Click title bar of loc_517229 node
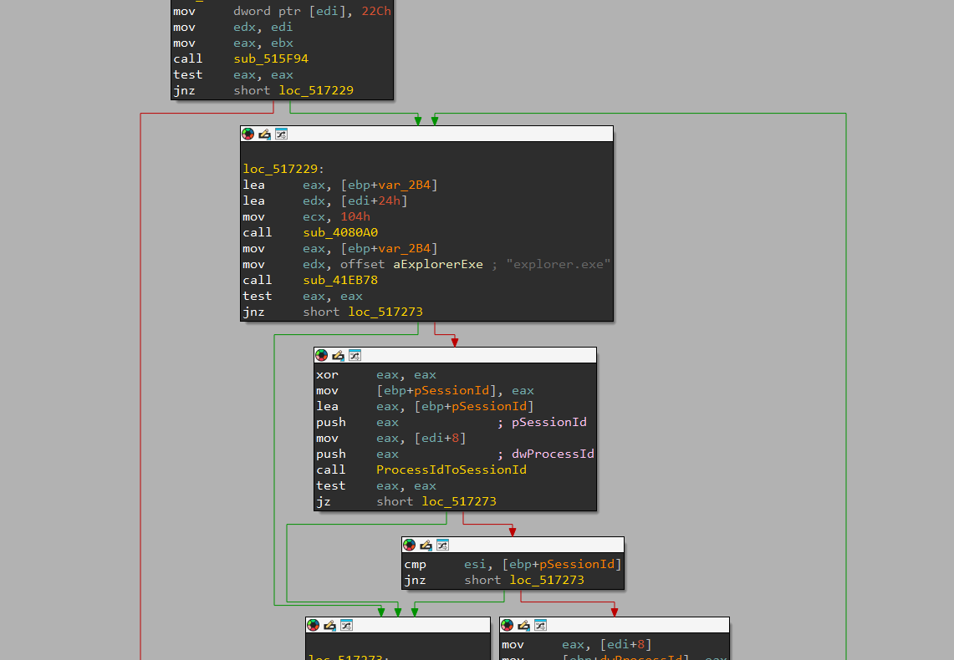 coord(426,134)
